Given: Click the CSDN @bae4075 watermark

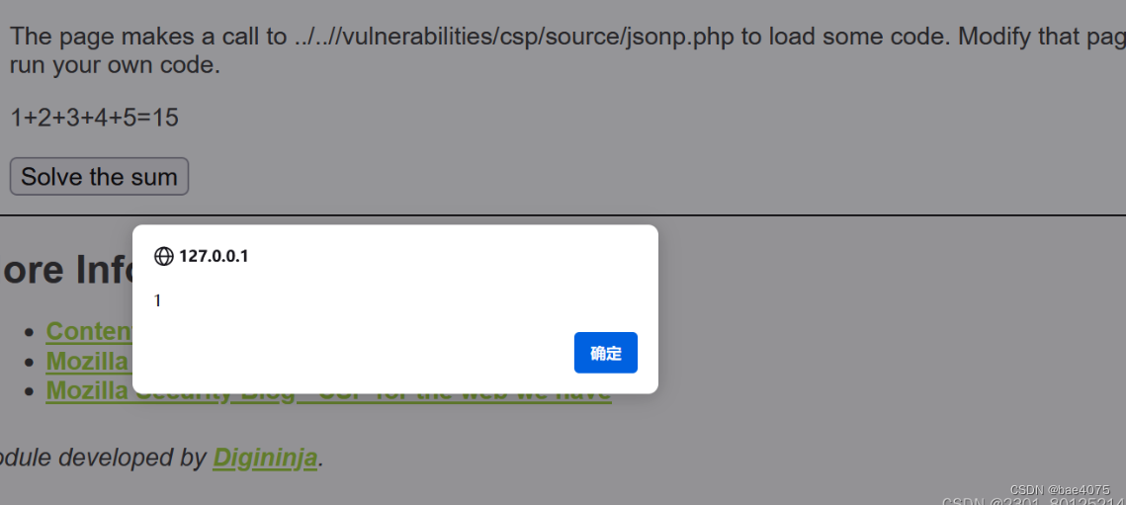Looking at the screenshot, I should (x=1059, y=489).
